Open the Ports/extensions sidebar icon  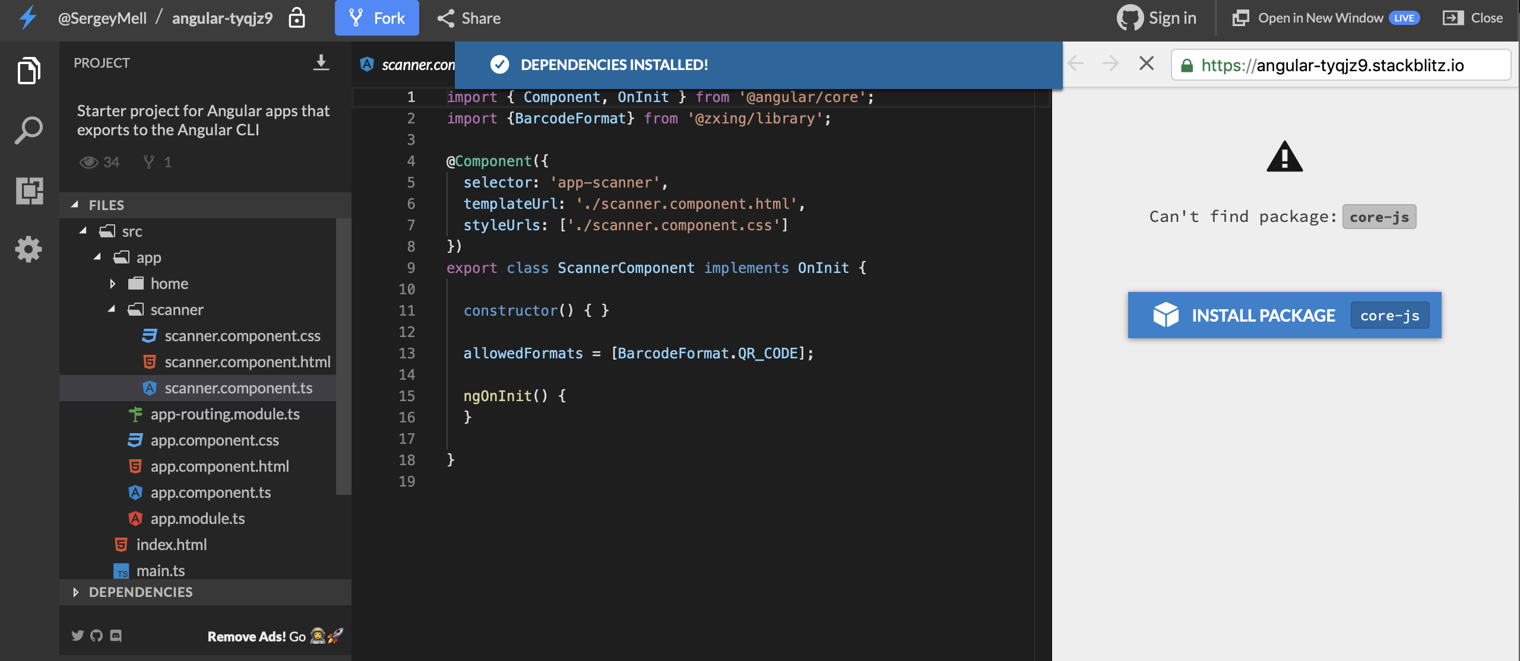point(28,190)
